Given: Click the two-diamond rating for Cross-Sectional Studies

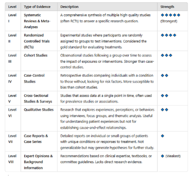Looking at the screenshot, I should point(164,96).
